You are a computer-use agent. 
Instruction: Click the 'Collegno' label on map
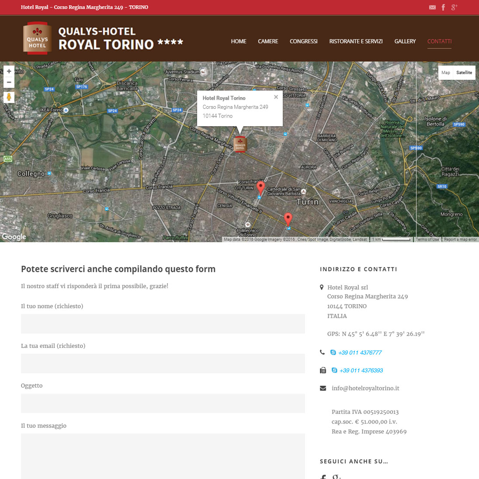[31, 174]
